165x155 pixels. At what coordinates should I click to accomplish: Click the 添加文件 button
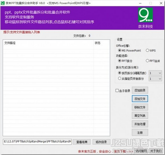pyautogui.click(x=140, y=99)
